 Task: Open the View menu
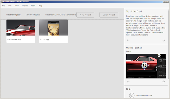coord(17,6)
